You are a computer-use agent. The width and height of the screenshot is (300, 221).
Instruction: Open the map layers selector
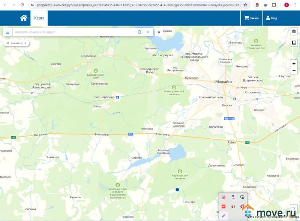(x=294, y=31)
